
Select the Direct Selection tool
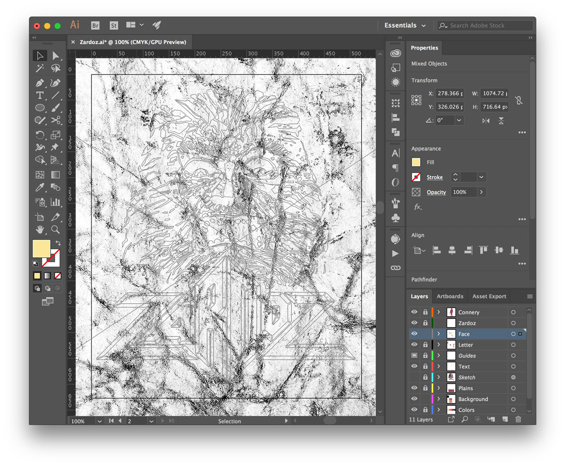(55, 55)
